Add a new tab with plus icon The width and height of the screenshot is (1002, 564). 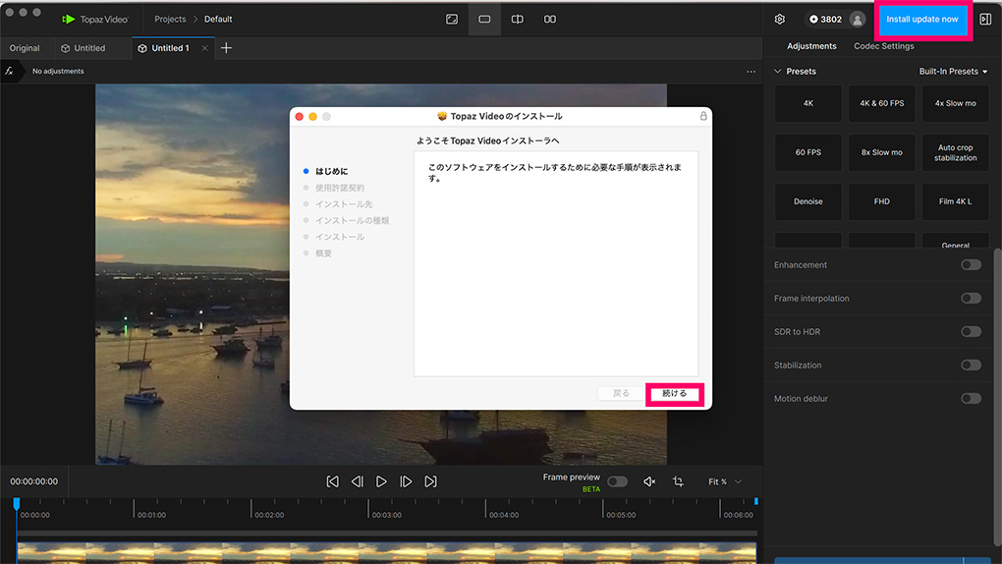pos(226,48)
